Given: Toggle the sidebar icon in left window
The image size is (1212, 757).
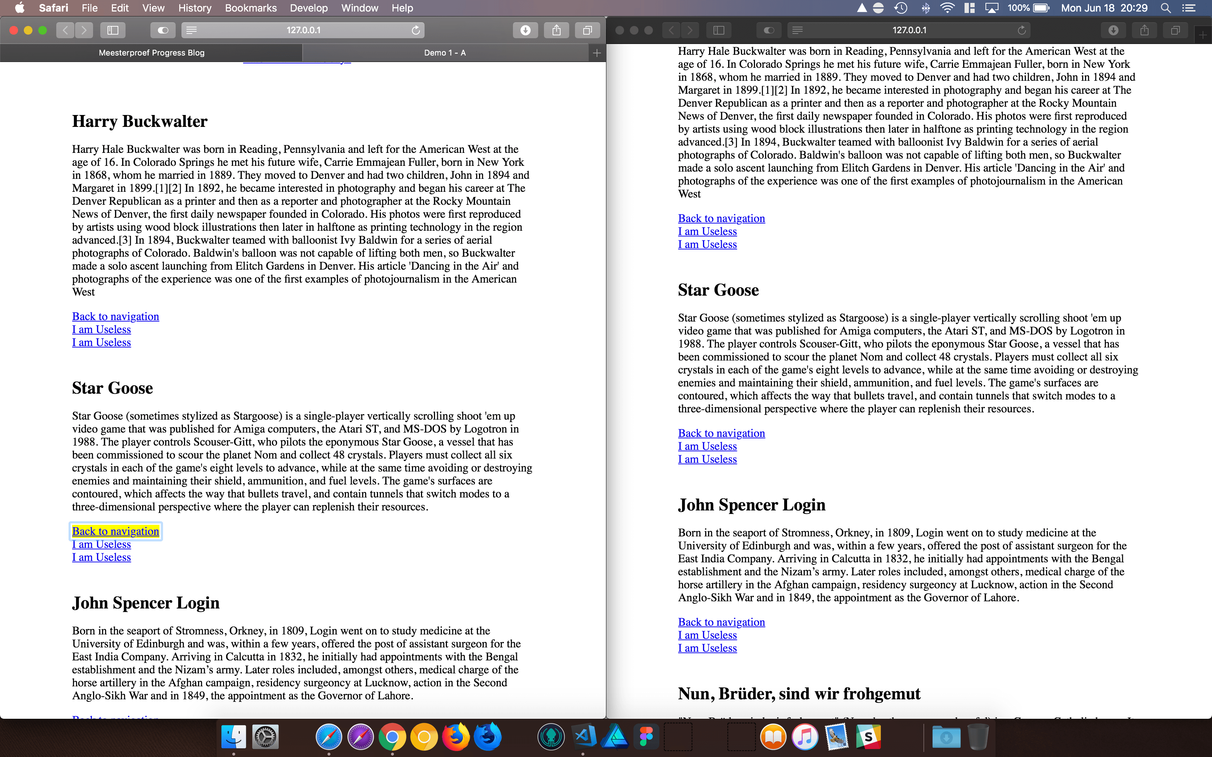Looking at the screenshot, I should pos(113,30).
